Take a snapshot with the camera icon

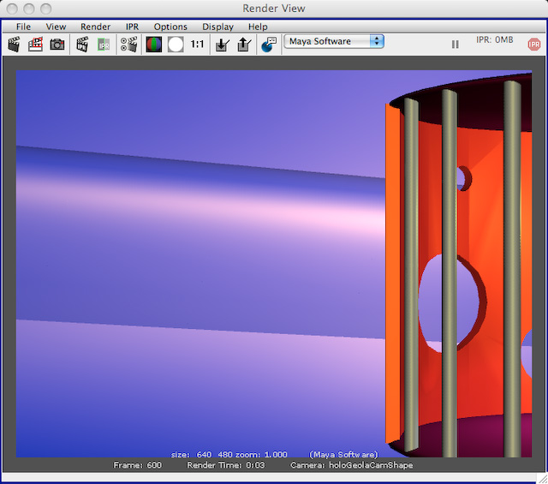coord(57,44)
